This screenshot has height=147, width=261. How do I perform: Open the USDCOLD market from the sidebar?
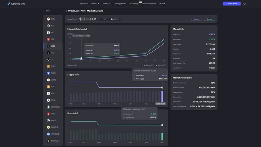53,134
